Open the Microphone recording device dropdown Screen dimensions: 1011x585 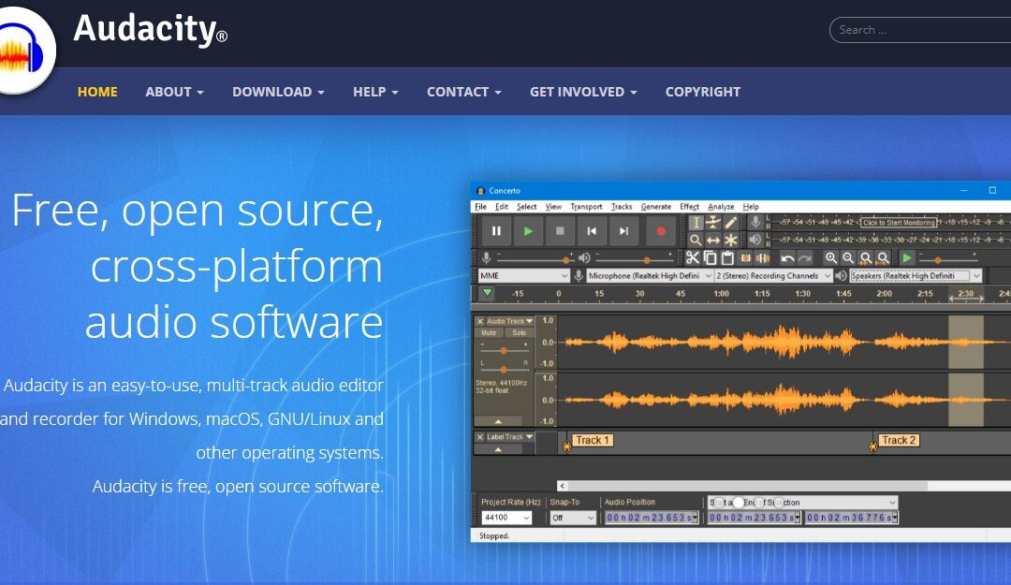click(650, 275)
